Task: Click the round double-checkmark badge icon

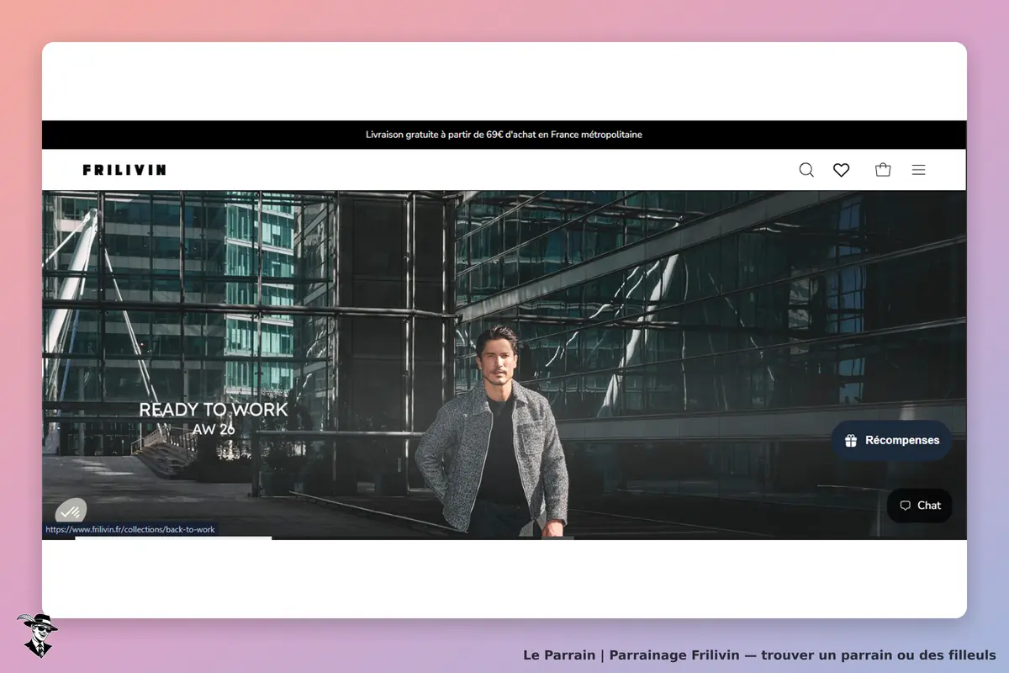Action: coord(71,511)
